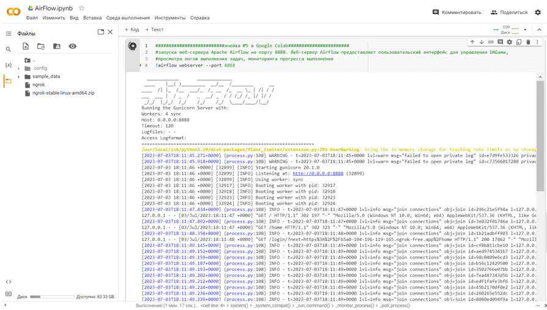Open the search and replace sidebar icon
Screen dimensions: 547x310
click(x=9, y=49)
